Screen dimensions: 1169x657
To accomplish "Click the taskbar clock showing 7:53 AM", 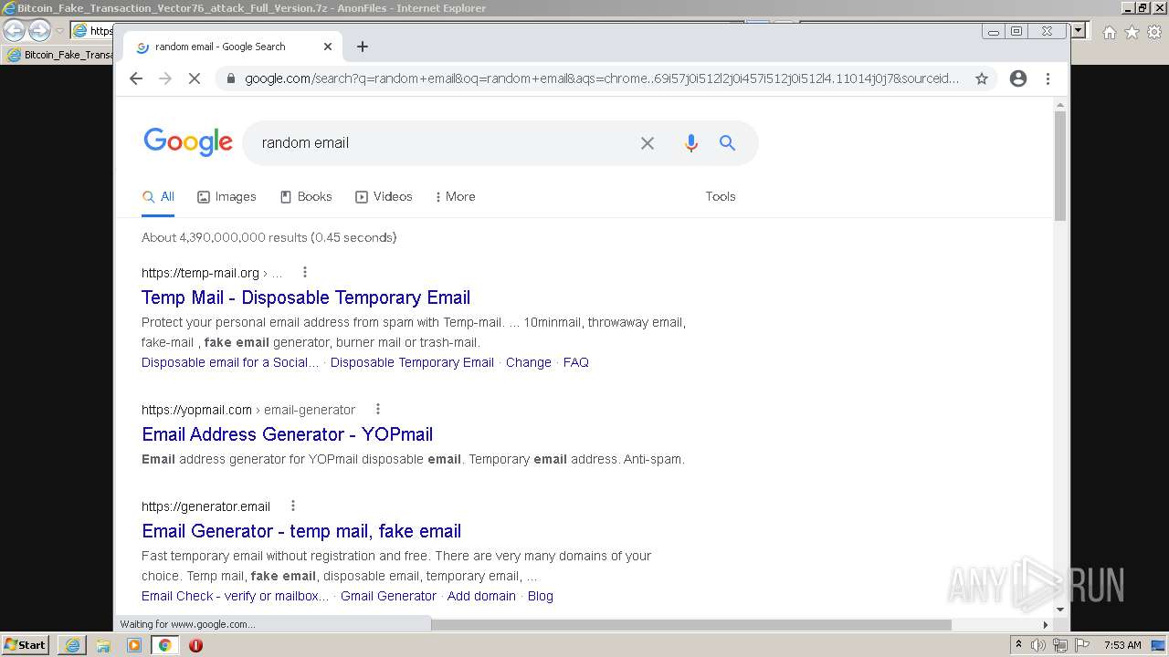I will [1122, 645].
